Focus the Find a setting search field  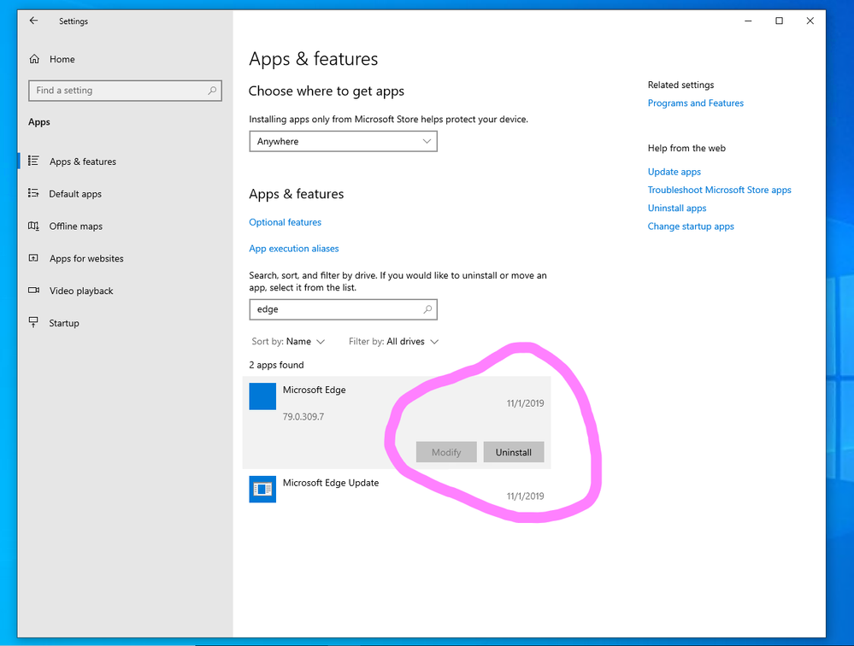pyautogui.click(x=126, y=91)
